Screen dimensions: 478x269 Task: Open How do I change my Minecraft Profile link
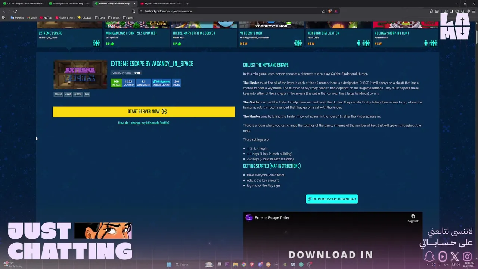(x=144, y=123)
